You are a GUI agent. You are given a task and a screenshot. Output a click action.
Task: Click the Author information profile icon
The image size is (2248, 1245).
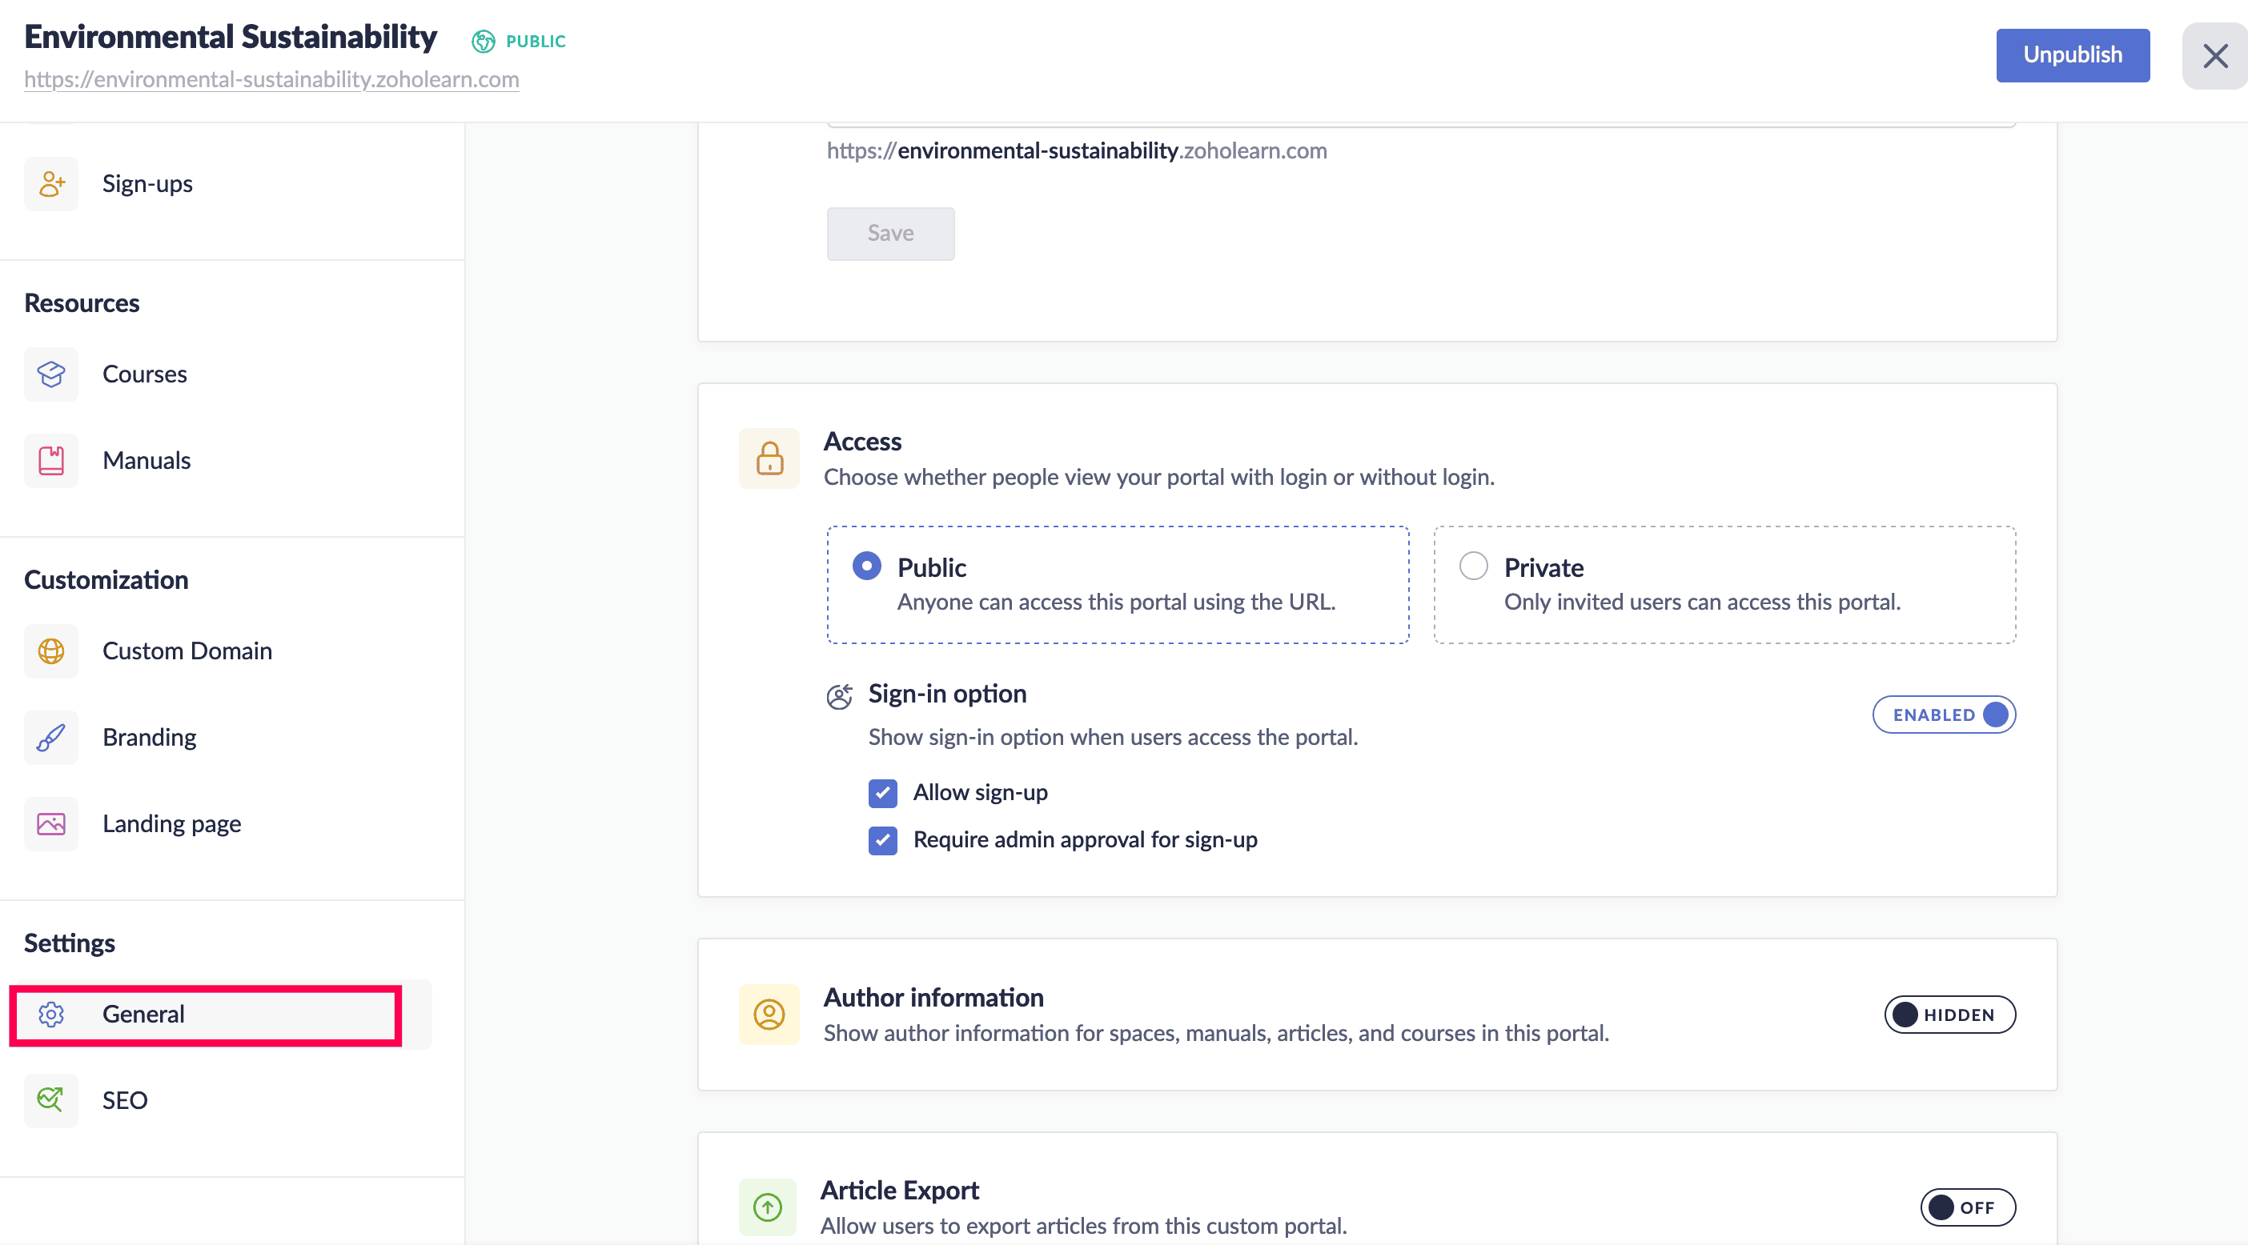point(769,1014)
